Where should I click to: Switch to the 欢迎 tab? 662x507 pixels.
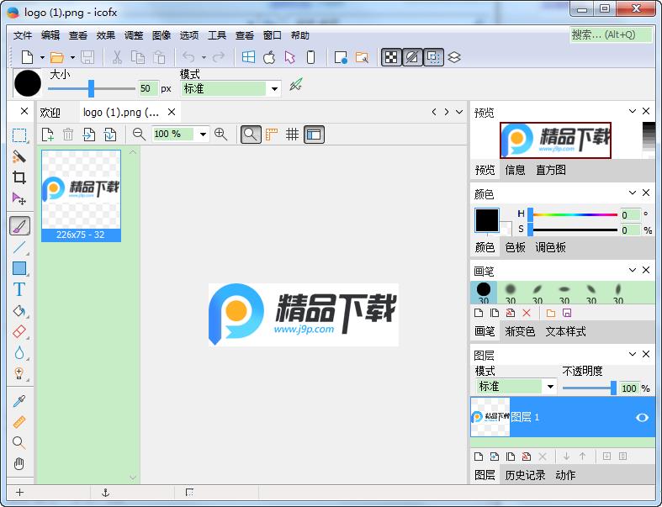point(50,113)
